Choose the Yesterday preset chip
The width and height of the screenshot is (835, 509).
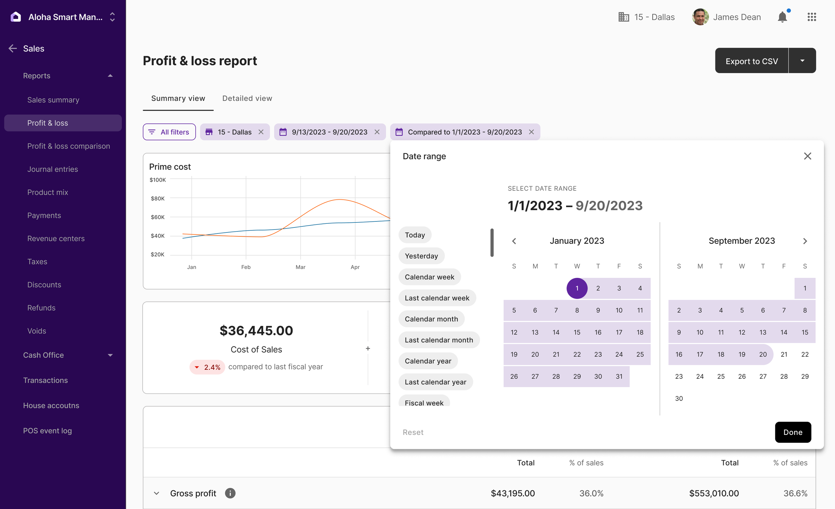point(421,256)
